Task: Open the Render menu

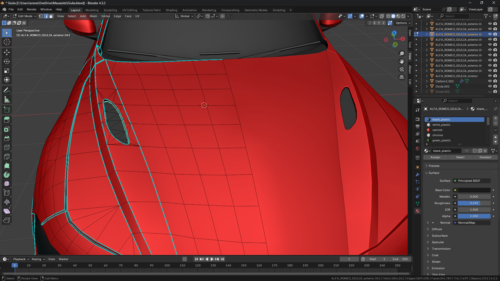Action: (x=32, y=9)
